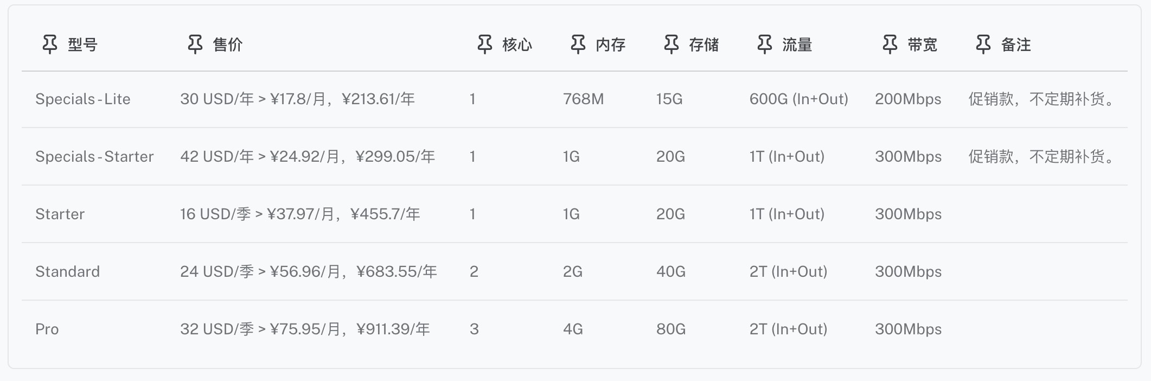The height and width of the screenshot is (381, 1151).
Task: Click the pin icon beside 存储 header
Action: tap(672, 45)
